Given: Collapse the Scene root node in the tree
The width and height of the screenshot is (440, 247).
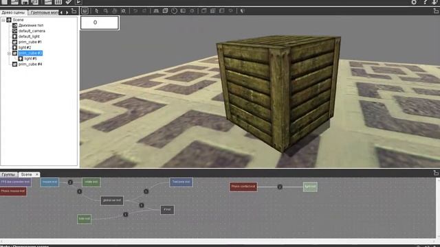Looking at the screenshot, I should [x=3, y=20].
